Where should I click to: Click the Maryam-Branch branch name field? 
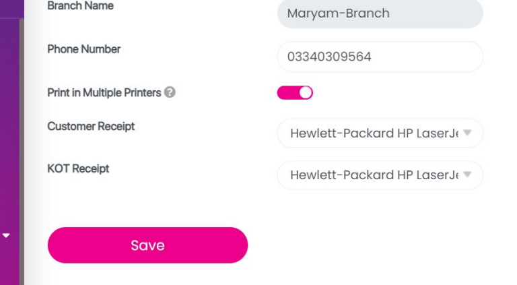(380, 13)
